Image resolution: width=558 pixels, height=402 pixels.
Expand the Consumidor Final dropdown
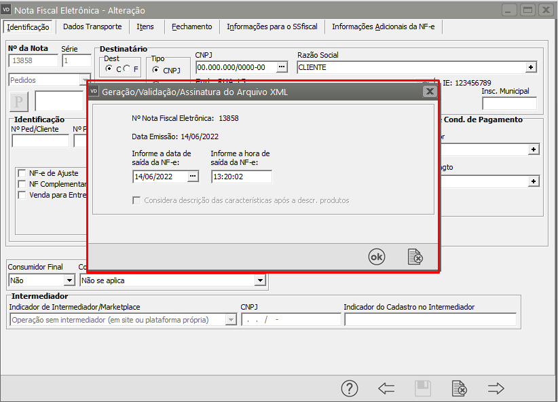tap(69, 280)
